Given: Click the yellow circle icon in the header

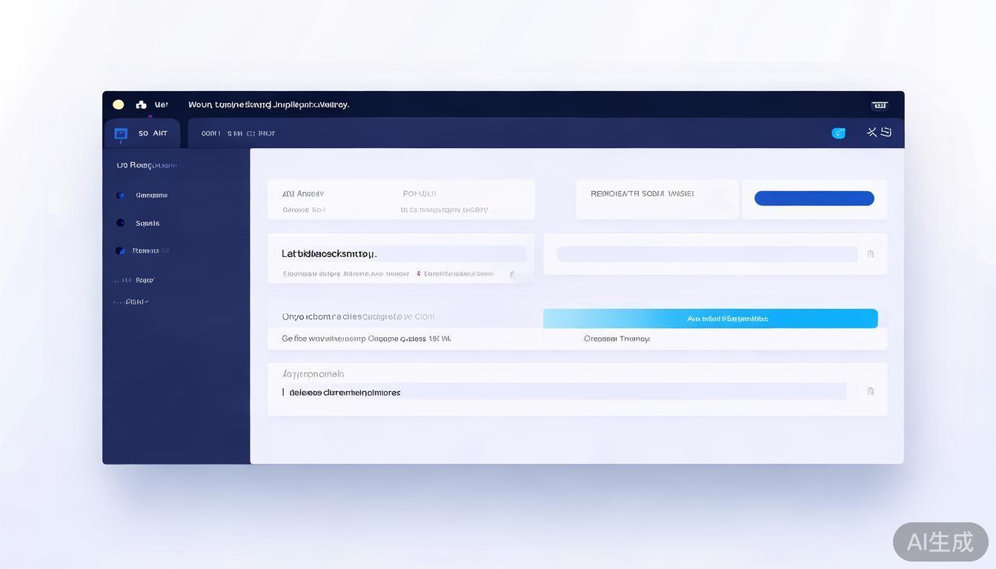Looking at the screenshot, I should 119,104.
